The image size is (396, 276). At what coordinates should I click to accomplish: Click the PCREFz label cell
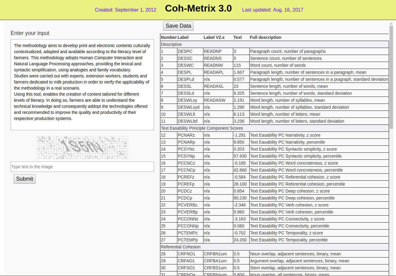190,177
